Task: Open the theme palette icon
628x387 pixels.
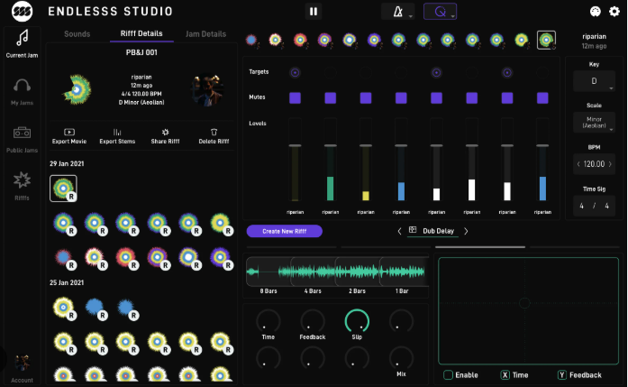Action: click(x=596, y=11)
